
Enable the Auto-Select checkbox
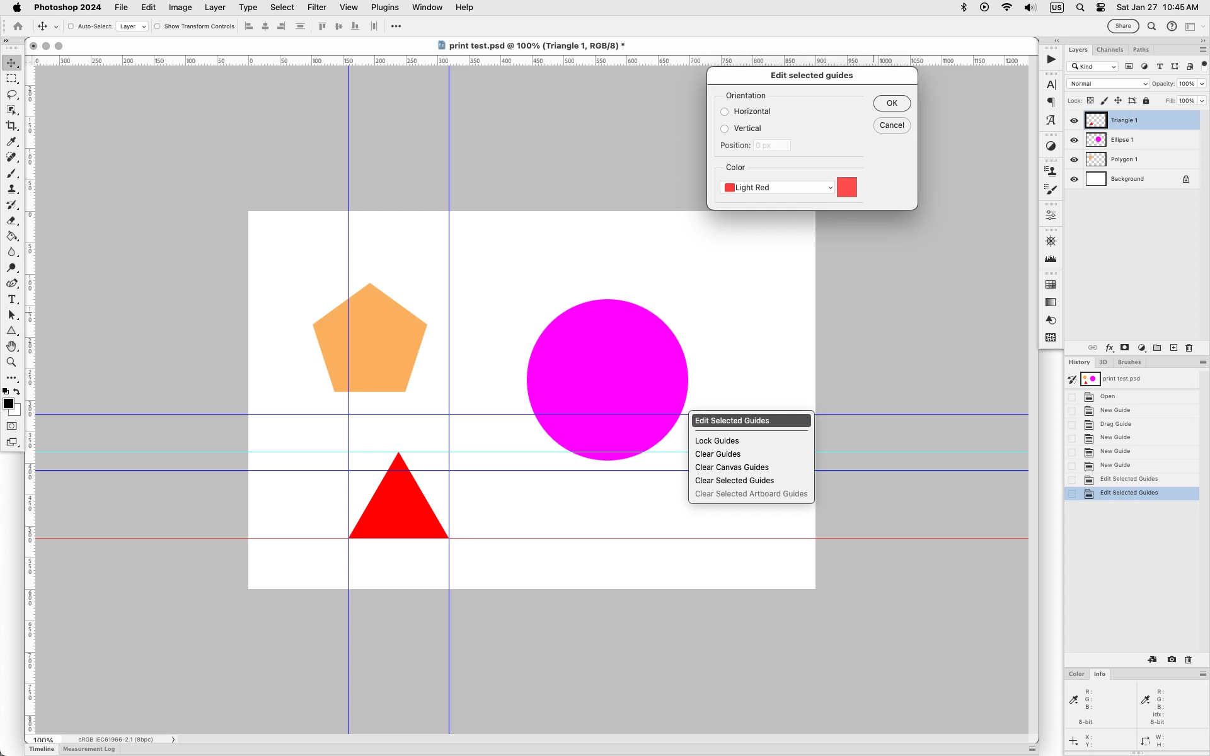tap(71, 26)
